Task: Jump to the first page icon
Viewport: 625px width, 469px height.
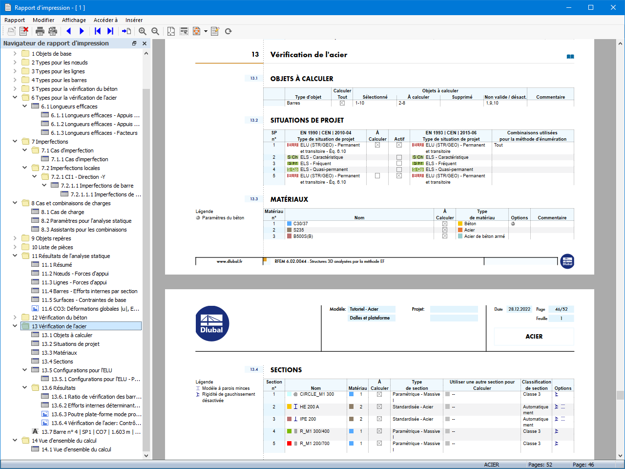Action: click(x=98, y=31)
